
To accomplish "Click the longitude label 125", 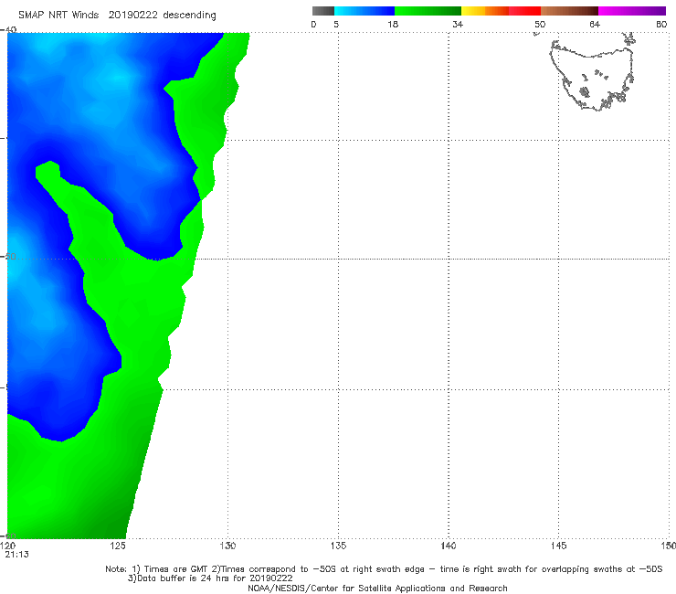I will [118, 546].
